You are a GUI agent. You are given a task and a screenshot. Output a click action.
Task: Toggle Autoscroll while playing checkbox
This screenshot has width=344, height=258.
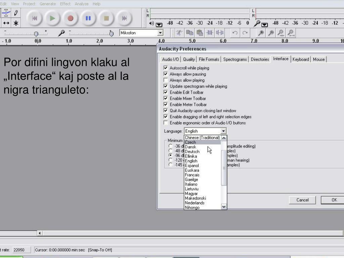pos(166,68)
